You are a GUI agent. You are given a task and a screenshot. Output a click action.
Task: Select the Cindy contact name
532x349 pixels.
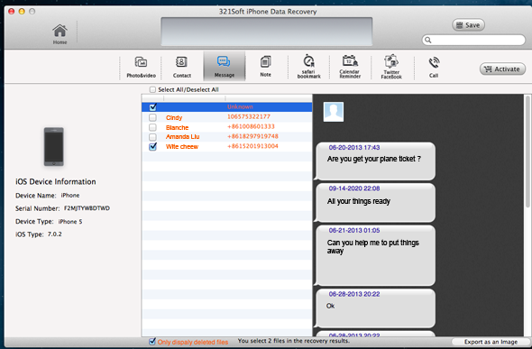coord(174,118)
